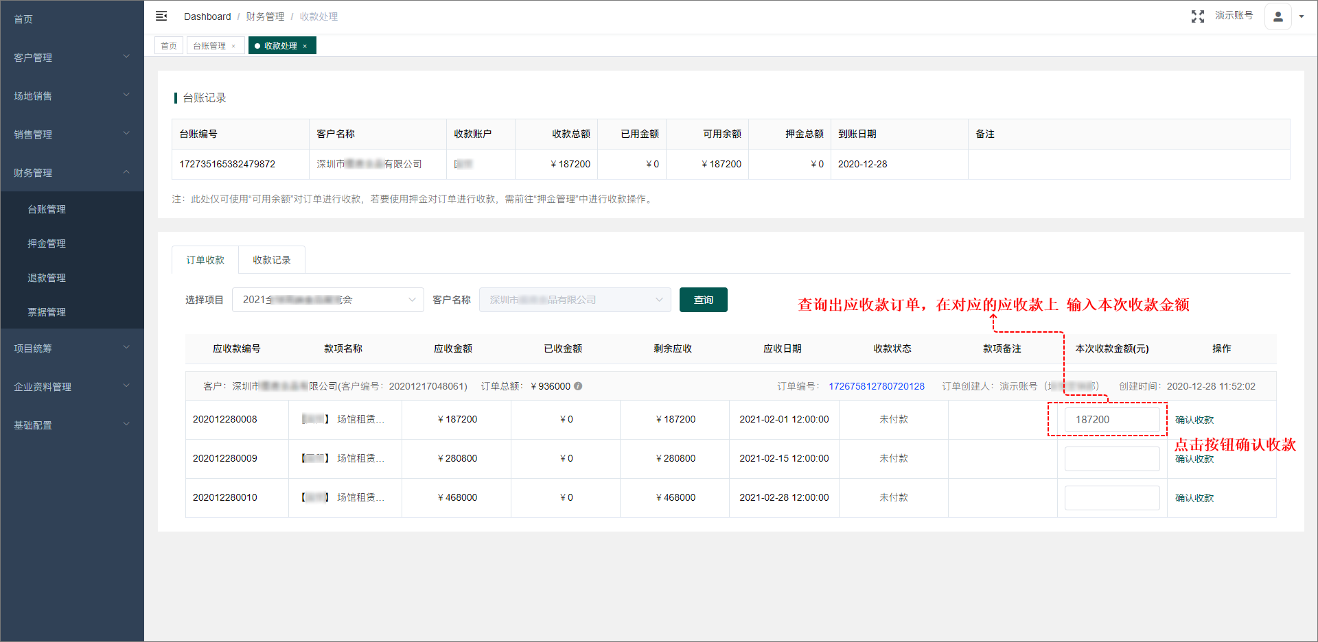Open order number 172675812780720128 link

[x=877, y=386]
